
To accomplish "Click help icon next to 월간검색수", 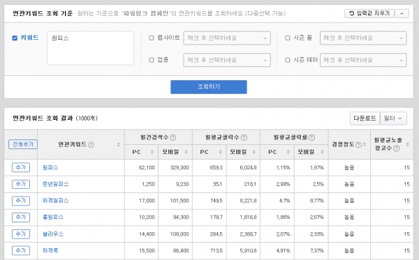I will [173, 137].
